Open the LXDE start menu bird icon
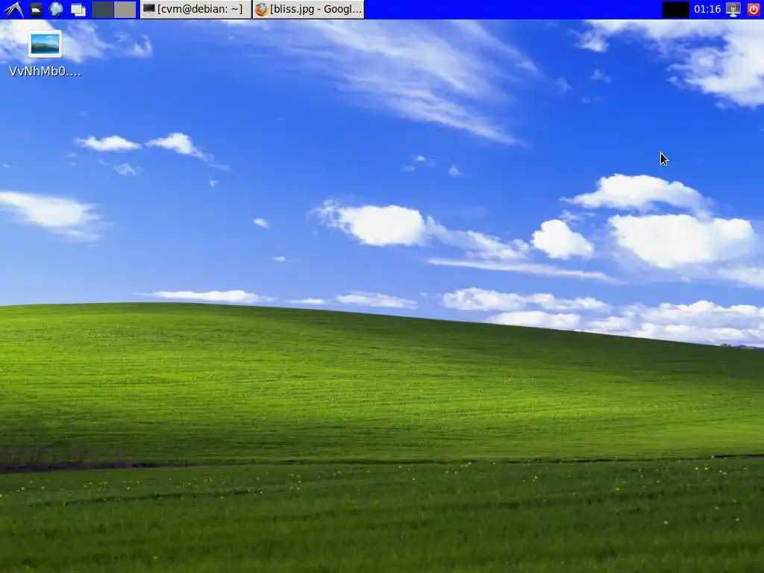 pos(13,9)
